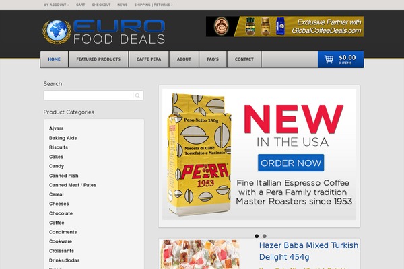404x269 pixels.
Task: Open the Featured Products nav item
Action: (98, 59)
